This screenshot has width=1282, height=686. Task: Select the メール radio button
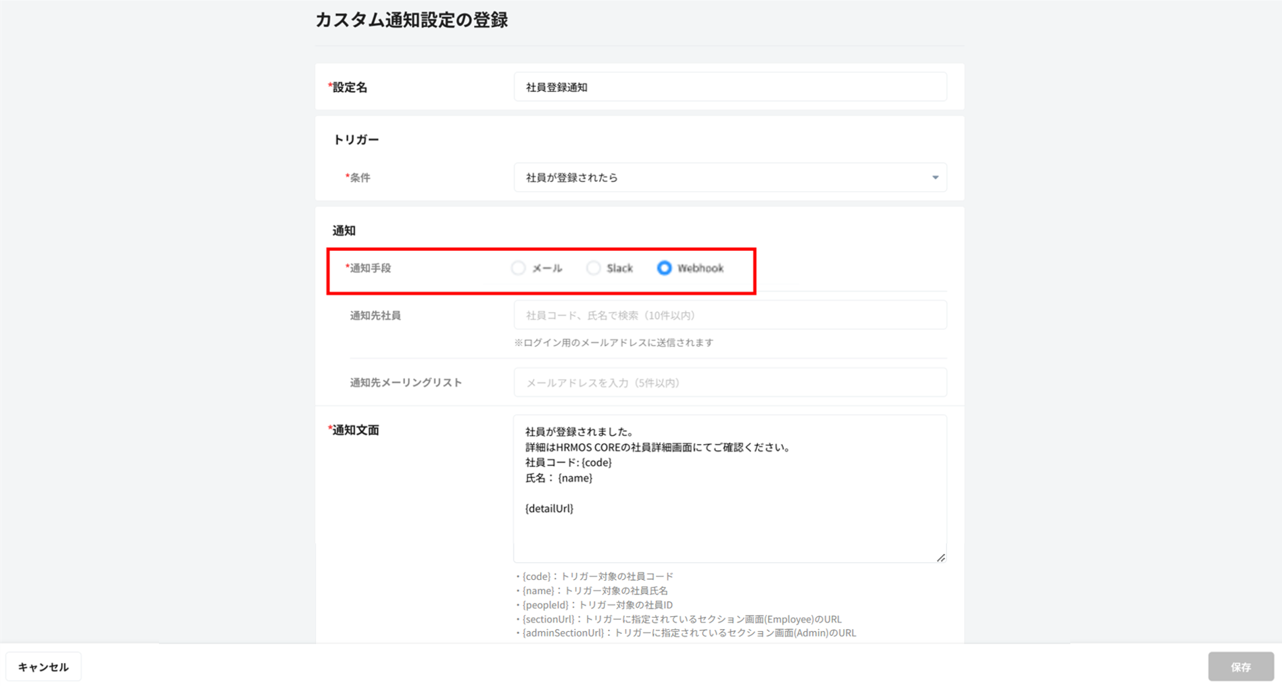click(519, 268)
